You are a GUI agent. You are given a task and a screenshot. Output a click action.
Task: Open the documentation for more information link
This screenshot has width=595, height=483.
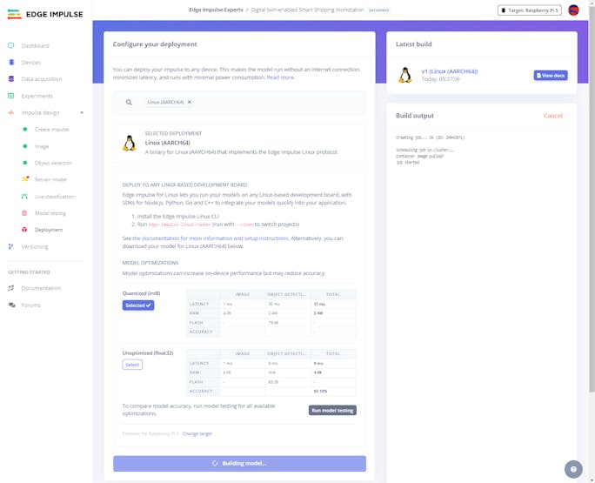(x=211, y=238)
